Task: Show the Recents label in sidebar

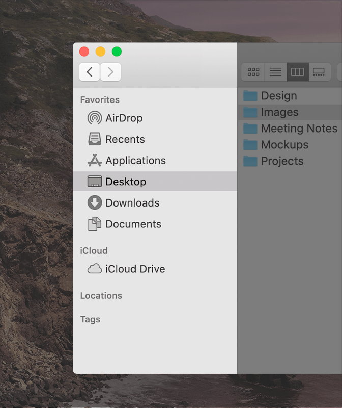Action: tap(125, 139)
